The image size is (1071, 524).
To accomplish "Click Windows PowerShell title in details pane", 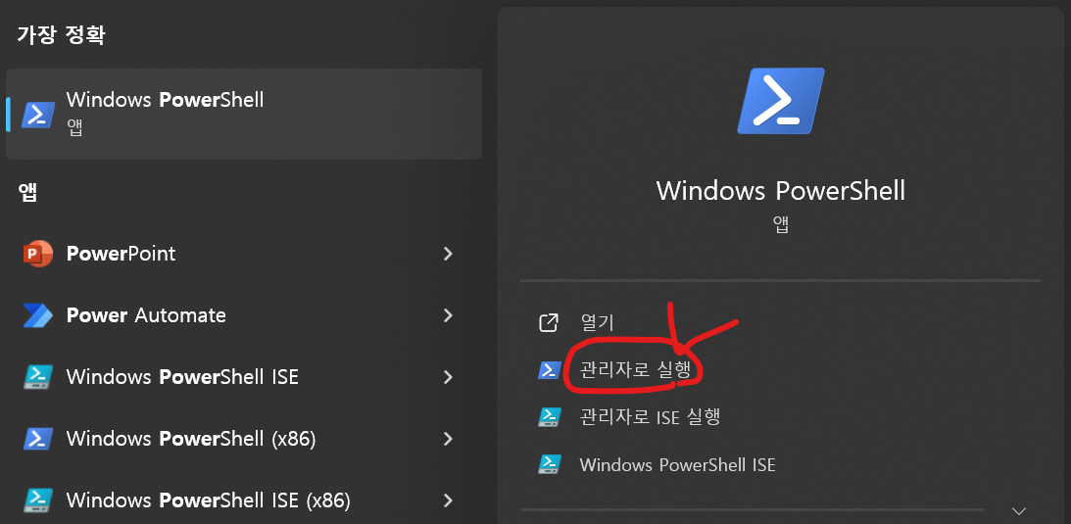I will (781, 190).
